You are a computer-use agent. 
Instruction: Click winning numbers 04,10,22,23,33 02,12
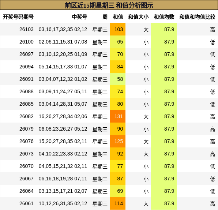(x=63, y=154)
